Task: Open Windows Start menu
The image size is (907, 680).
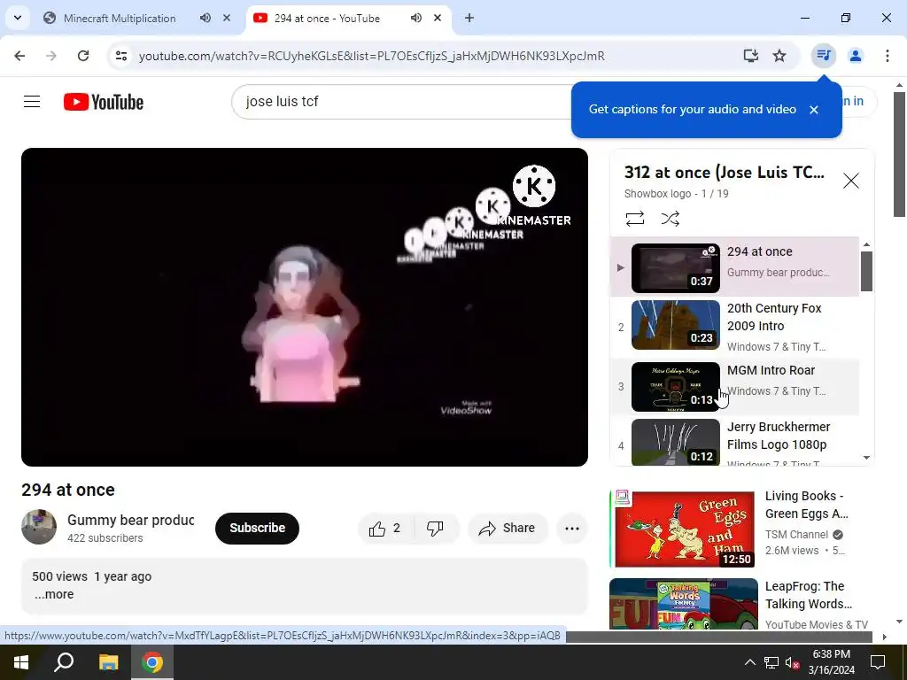Action: click(x=21, y=662)
